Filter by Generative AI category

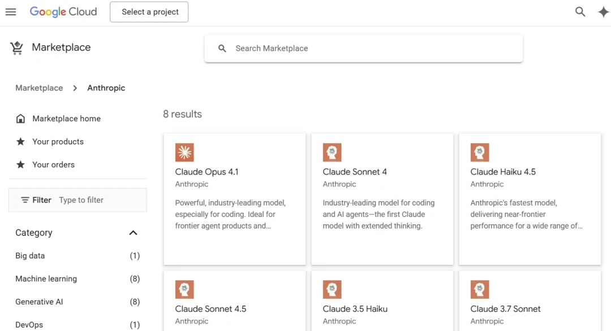click(x=39, y=302)
